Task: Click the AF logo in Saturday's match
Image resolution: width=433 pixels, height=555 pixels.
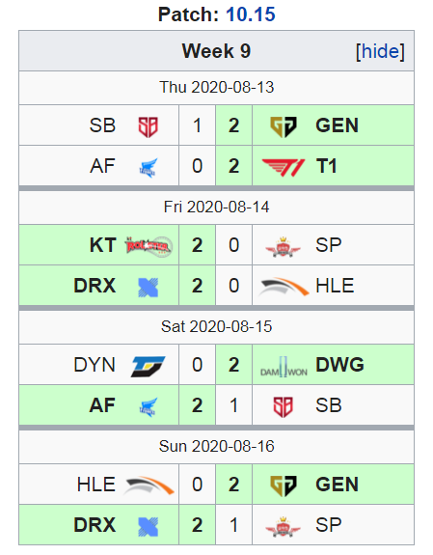Action: [x=148, y=406]
